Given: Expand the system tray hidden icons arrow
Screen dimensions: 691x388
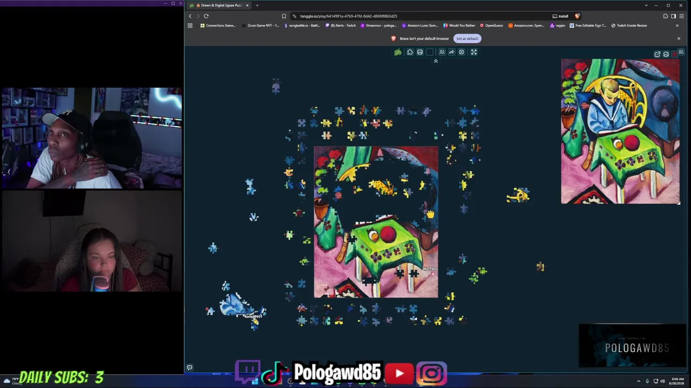Looking at the screenshot, I should coord(639,381).
